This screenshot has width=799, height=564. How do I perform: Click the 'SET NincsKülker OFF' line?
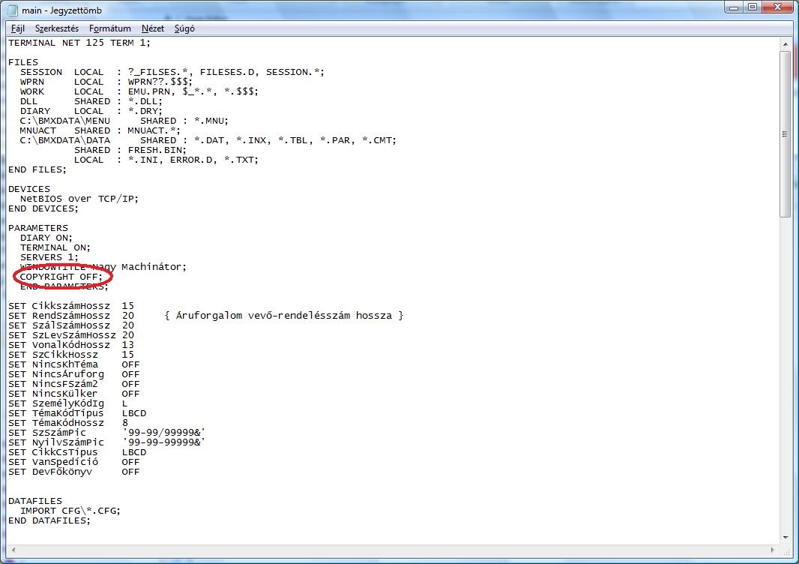coord(74,394)
